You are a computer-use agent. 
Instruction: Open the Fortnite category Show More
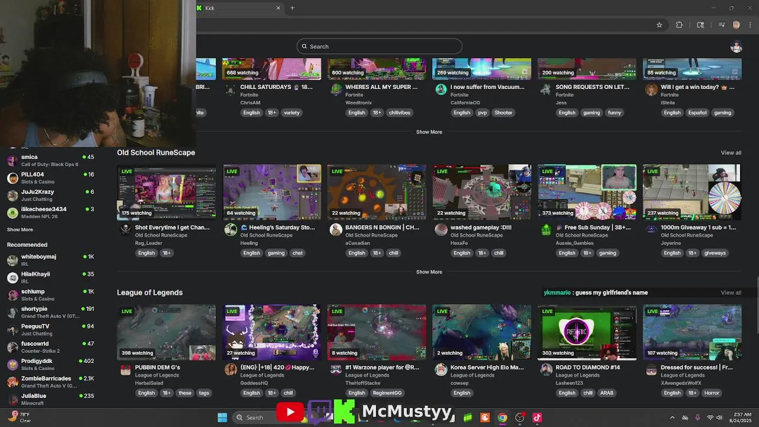point(429,132)
